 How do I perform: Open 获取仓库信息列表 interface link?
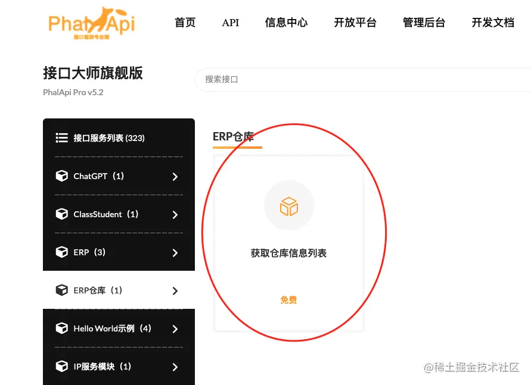click(x=288, y=253)
